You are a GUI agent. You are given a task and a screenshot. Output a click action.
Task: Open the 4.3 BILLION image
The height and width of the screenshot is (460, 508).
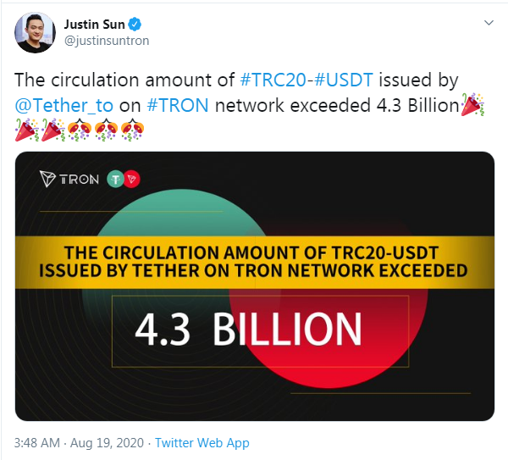(255, 286)
